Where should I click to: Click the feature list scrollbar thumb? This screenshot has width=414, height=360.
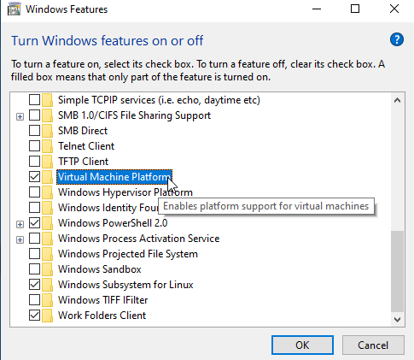(397, 271)
